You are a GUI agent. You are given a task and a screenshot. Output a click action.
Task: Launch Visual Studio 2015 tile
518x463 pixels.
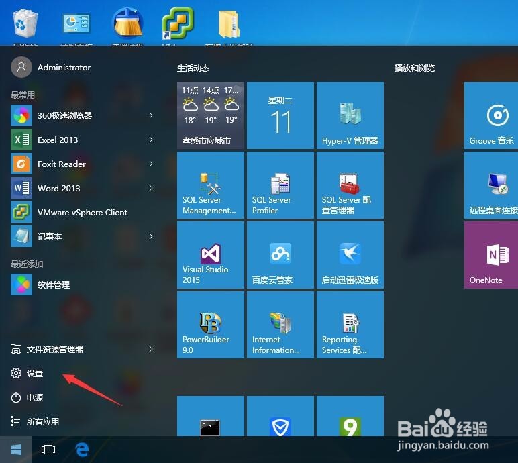pyautogui.click(x=211, y=255)
